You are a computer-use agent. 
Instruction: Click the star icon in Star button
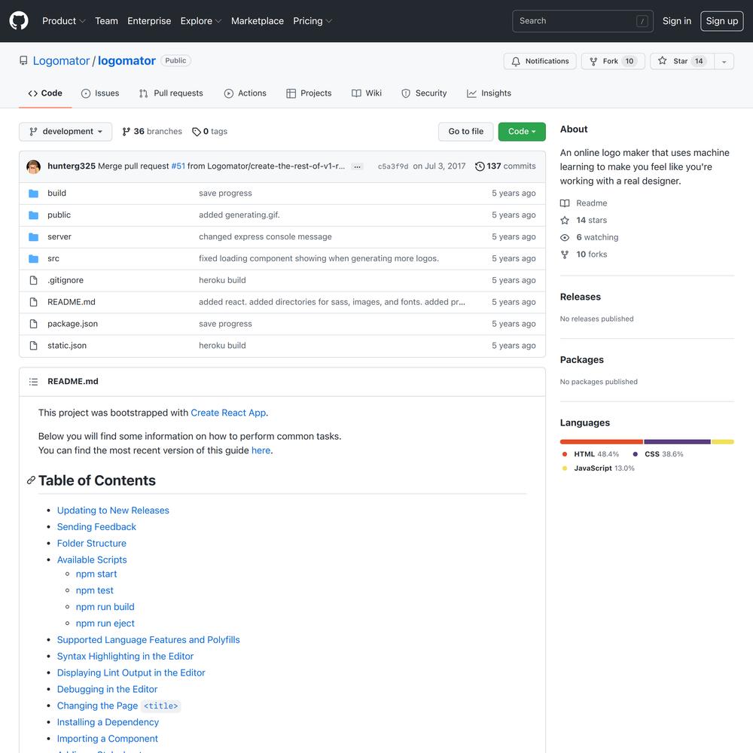[662, 61]
